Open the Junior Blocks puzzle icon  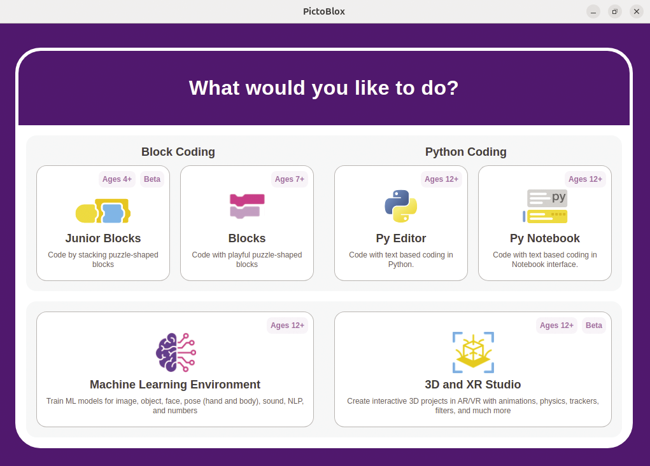pyautogui.click(x=102, y=210)
